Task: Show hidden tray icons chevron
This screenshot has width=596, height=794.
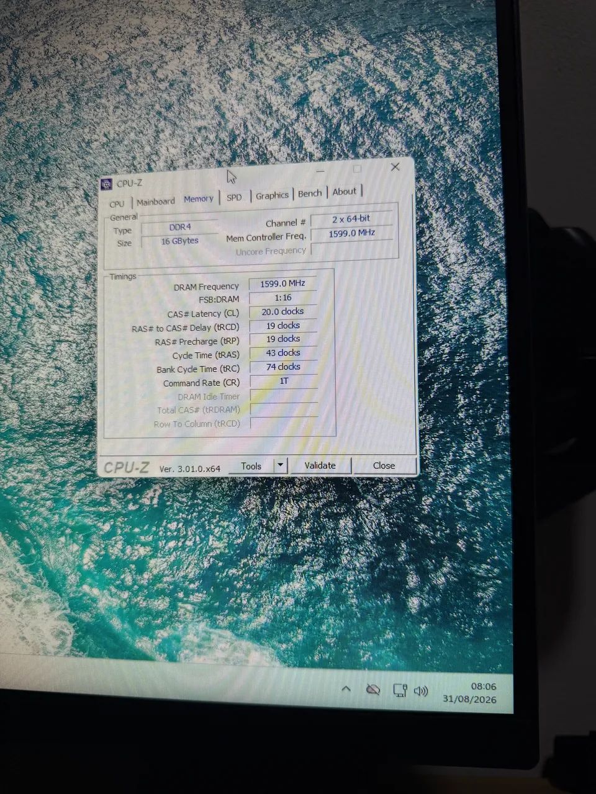Action: coord(346,689)
